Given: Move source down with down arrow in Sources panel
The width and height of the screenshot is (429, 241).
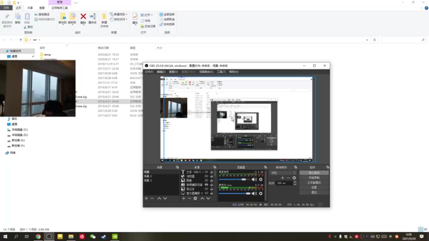Looking at the screenshot, I should coord(208,198).
